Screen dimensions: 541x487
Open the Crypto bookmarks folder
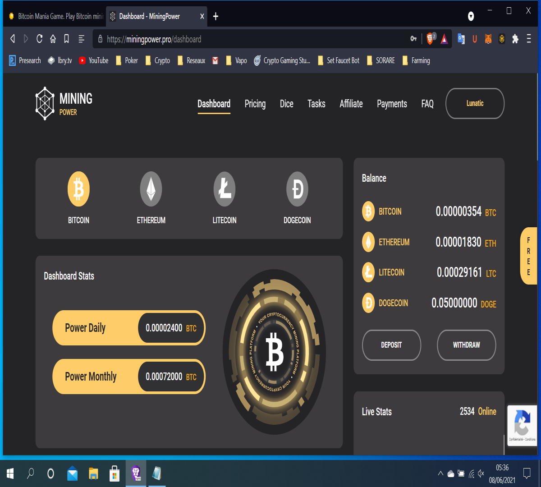click(158, 60)
